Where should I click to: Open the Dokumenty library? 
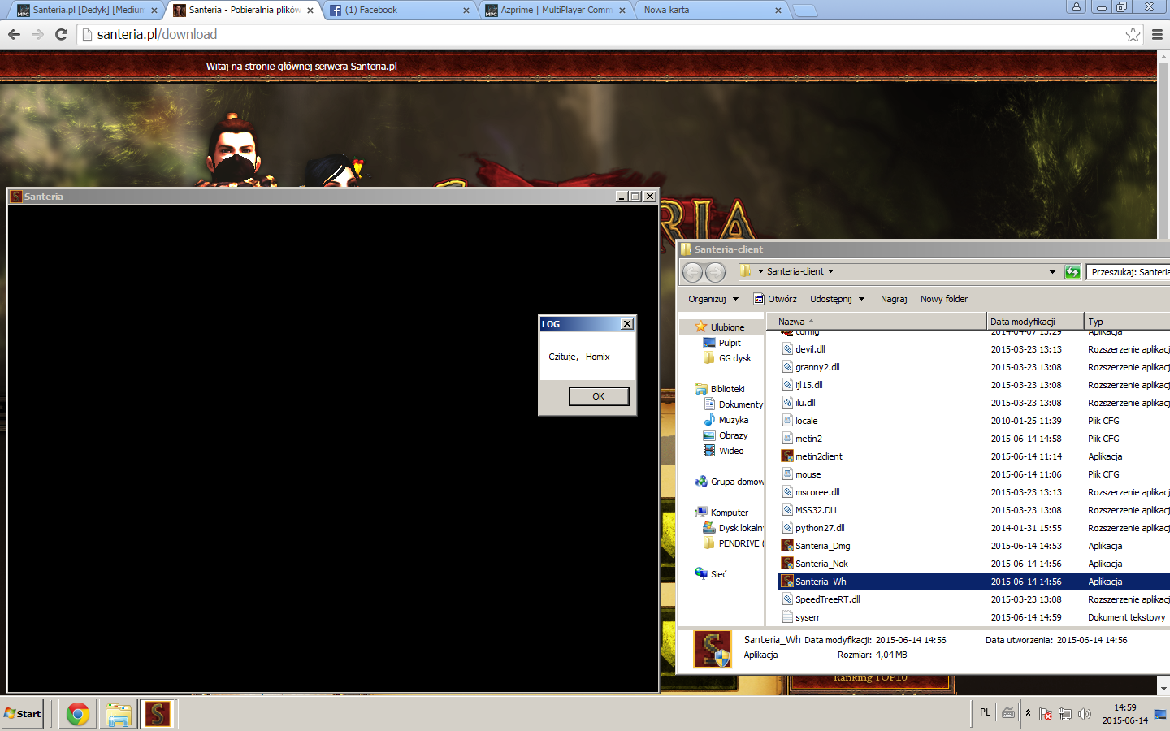pos(740,404)
